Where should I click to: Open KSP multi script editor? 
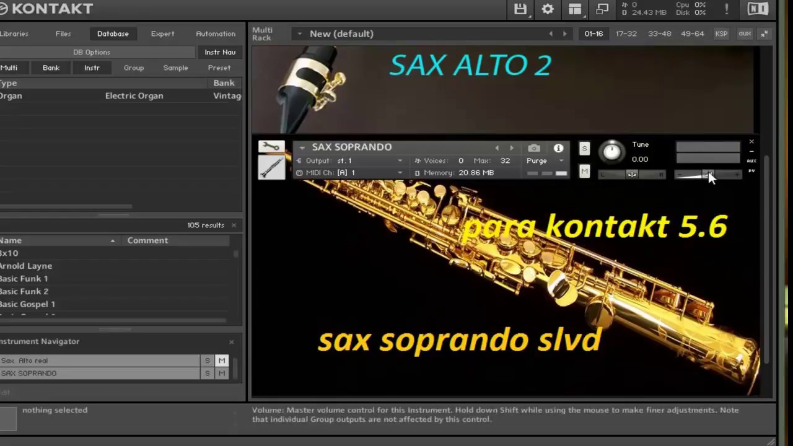tap(722, 33)
